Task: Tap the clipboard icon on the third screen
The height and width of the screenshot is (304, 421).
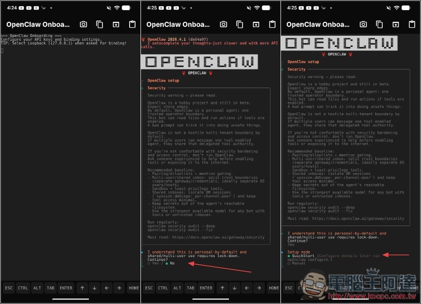Action: click(411, 24)
